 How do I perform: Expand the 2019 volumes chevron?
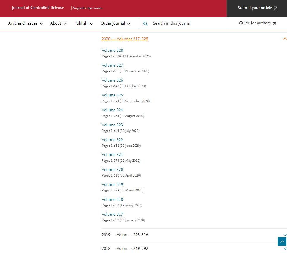coord(285,235)
